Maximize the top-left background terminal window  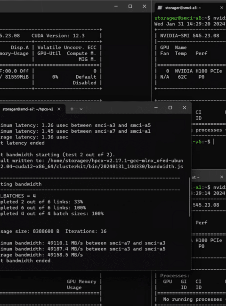[x=130, y=6]
